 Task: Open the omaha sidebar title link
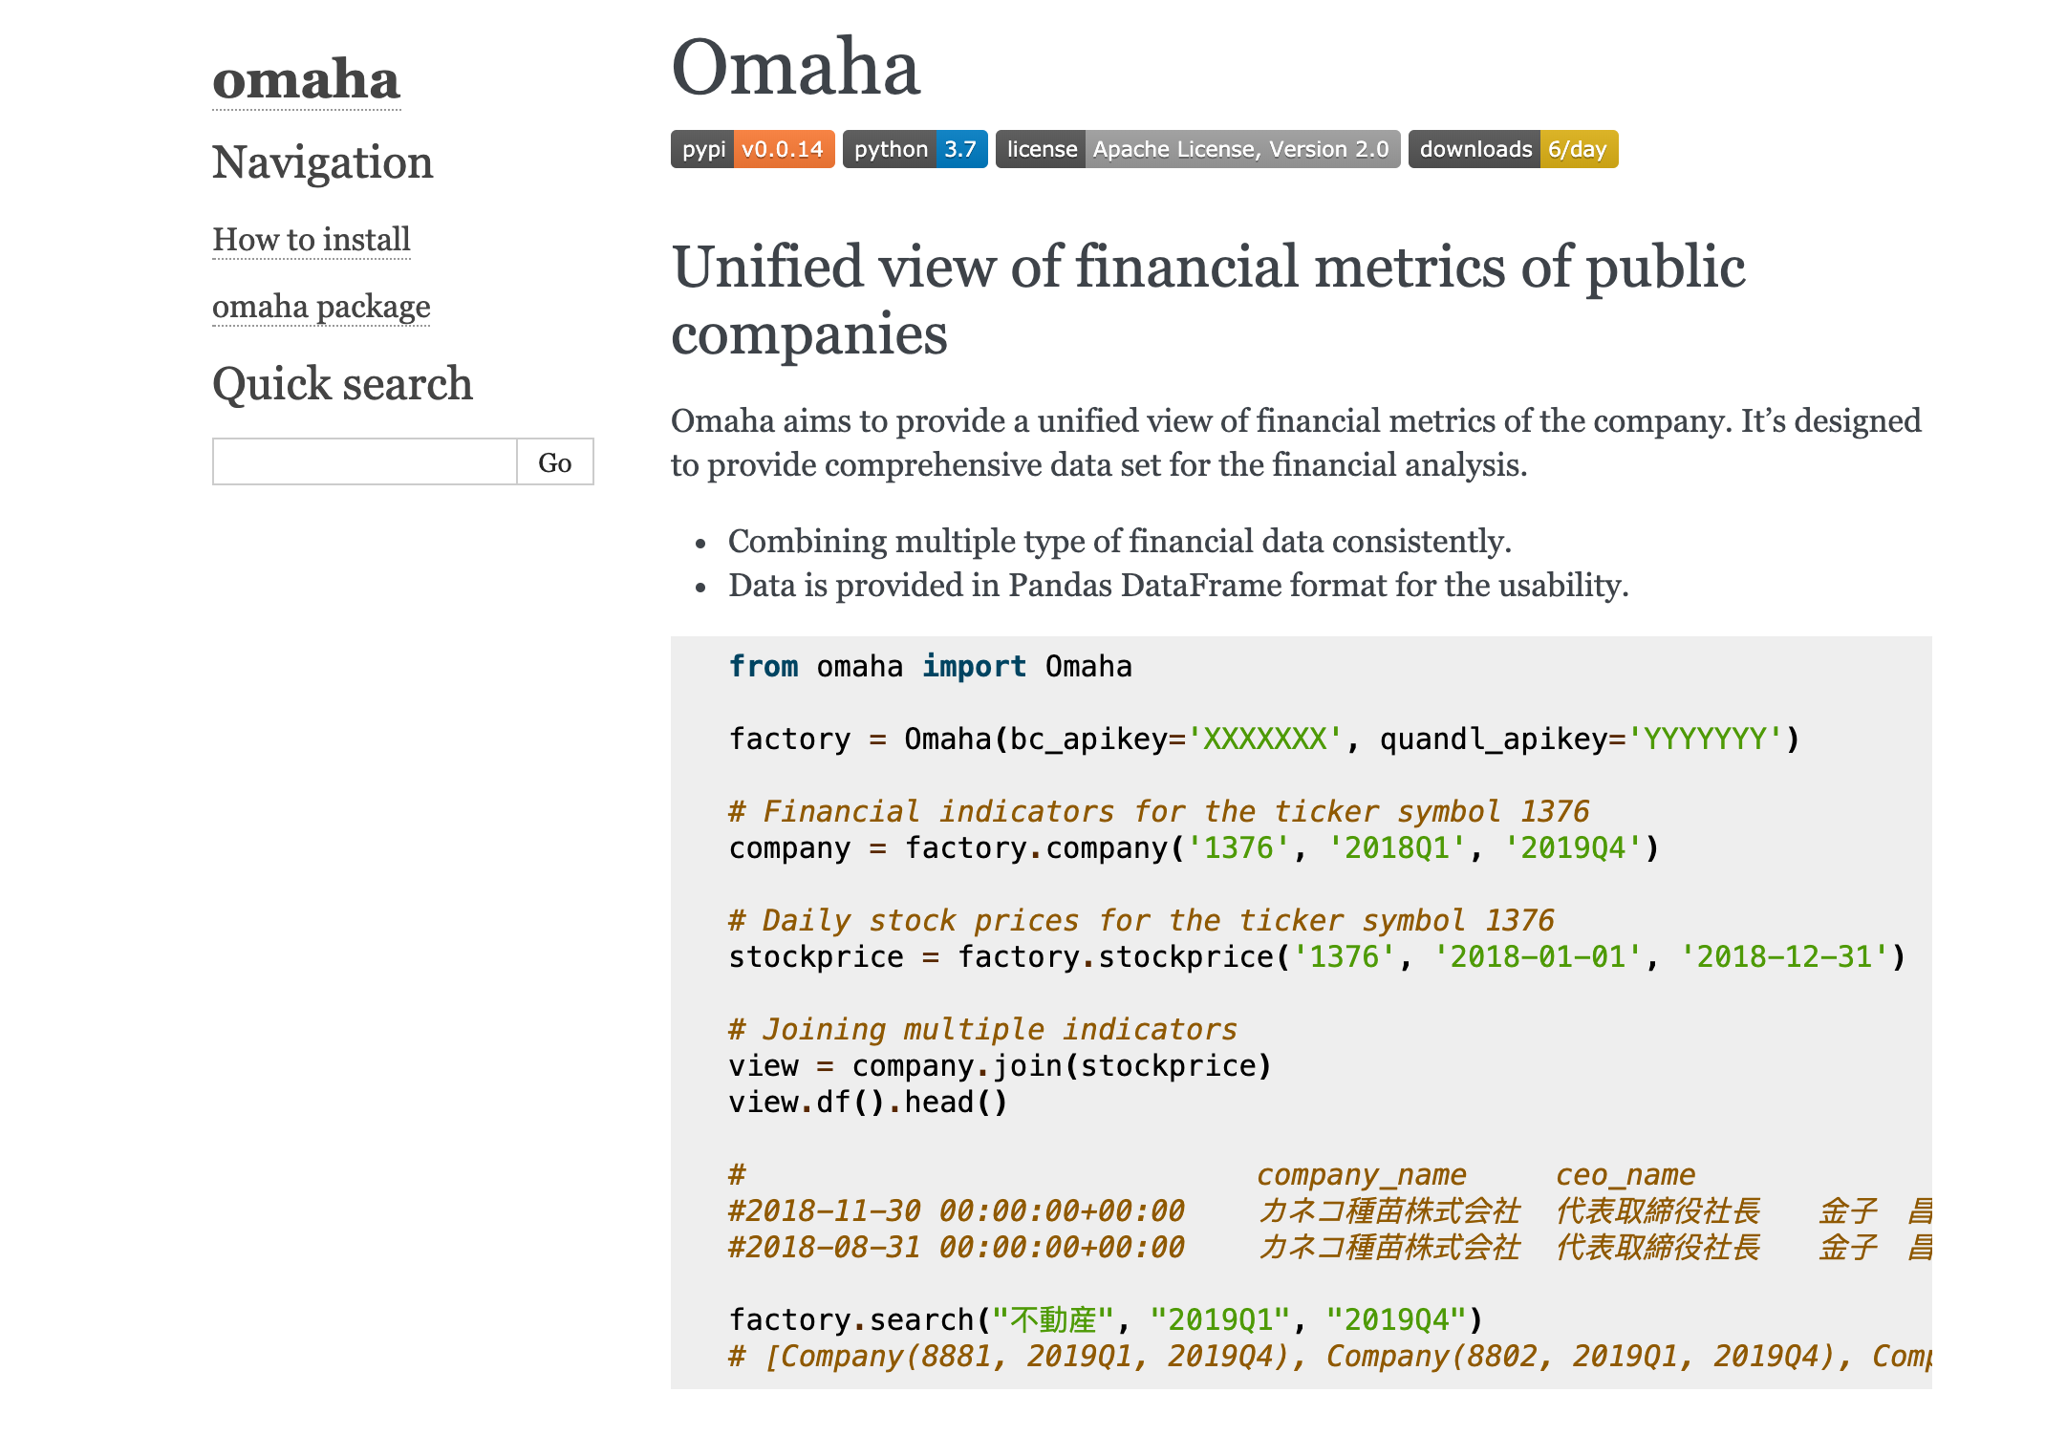coord(306,80)
